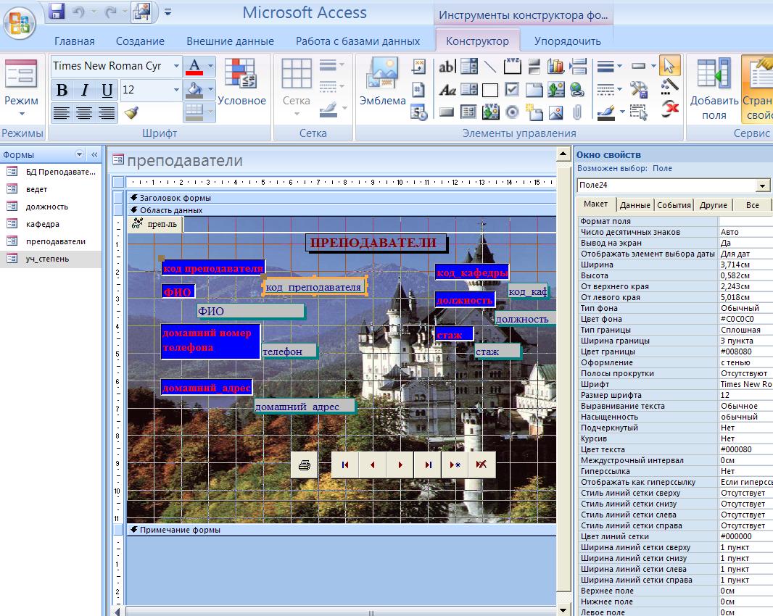Insert a Hyperlink control (globe icon)
Image resolution: width=773 pixels, height=616 pixels.
click(x=576, y=90)
